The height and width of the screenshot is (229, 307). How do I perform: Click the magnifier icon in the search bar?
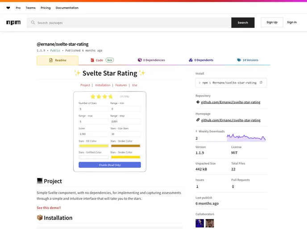pos(33,22)
